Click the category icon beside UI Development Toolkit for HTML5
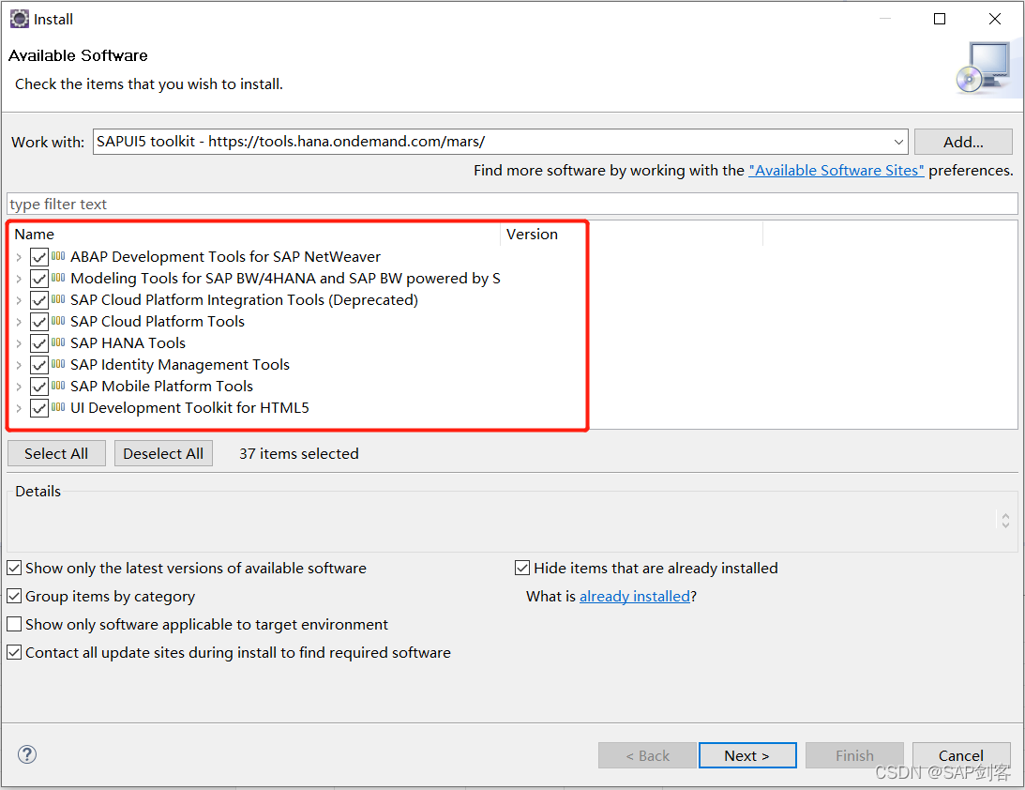1025x790 pixels. click(58, 407)
